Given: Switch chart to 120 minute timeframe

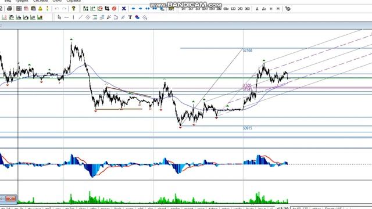Looking at the screenshot, I should point(233,9).
